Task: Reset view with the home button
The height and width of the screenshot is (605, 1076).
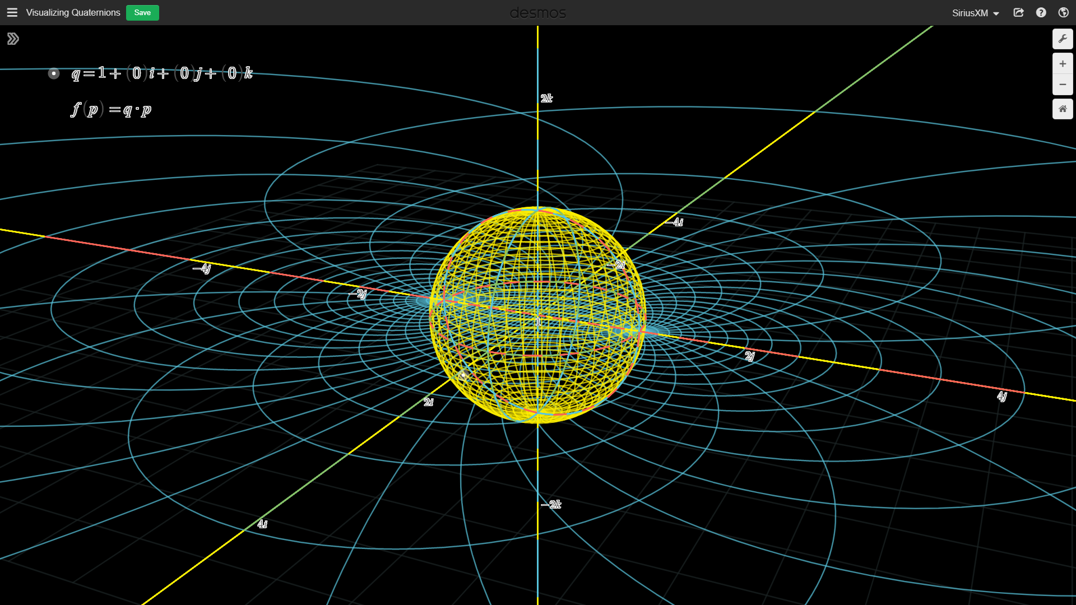Action: point(1063,109)
